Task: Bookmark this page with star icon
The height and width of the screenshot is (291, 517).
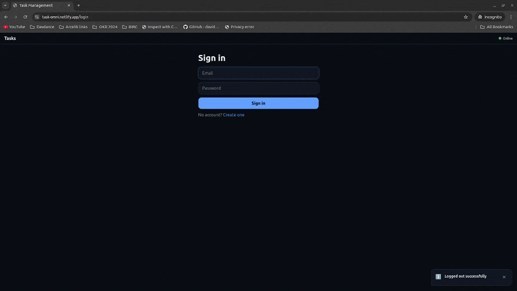Action: [x=465, y=17]
